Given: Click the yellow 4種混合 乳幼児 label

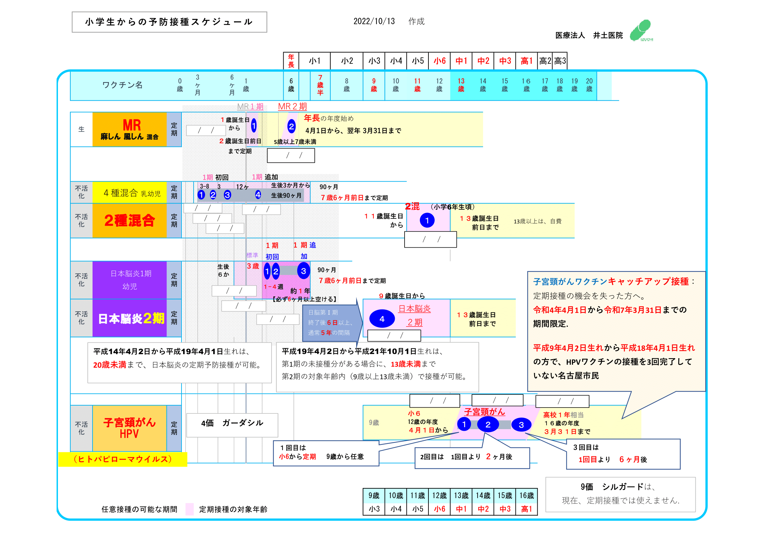Looking at the screenshot, I should [x=130, y=193].
